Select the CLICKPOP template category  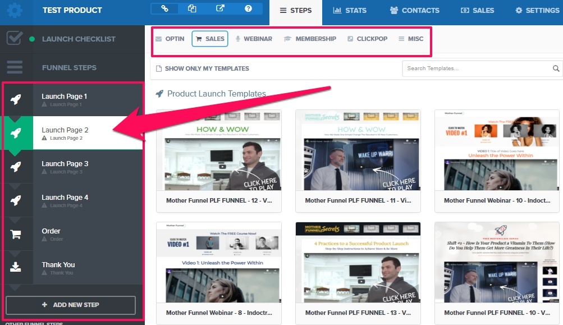[367, 39]
